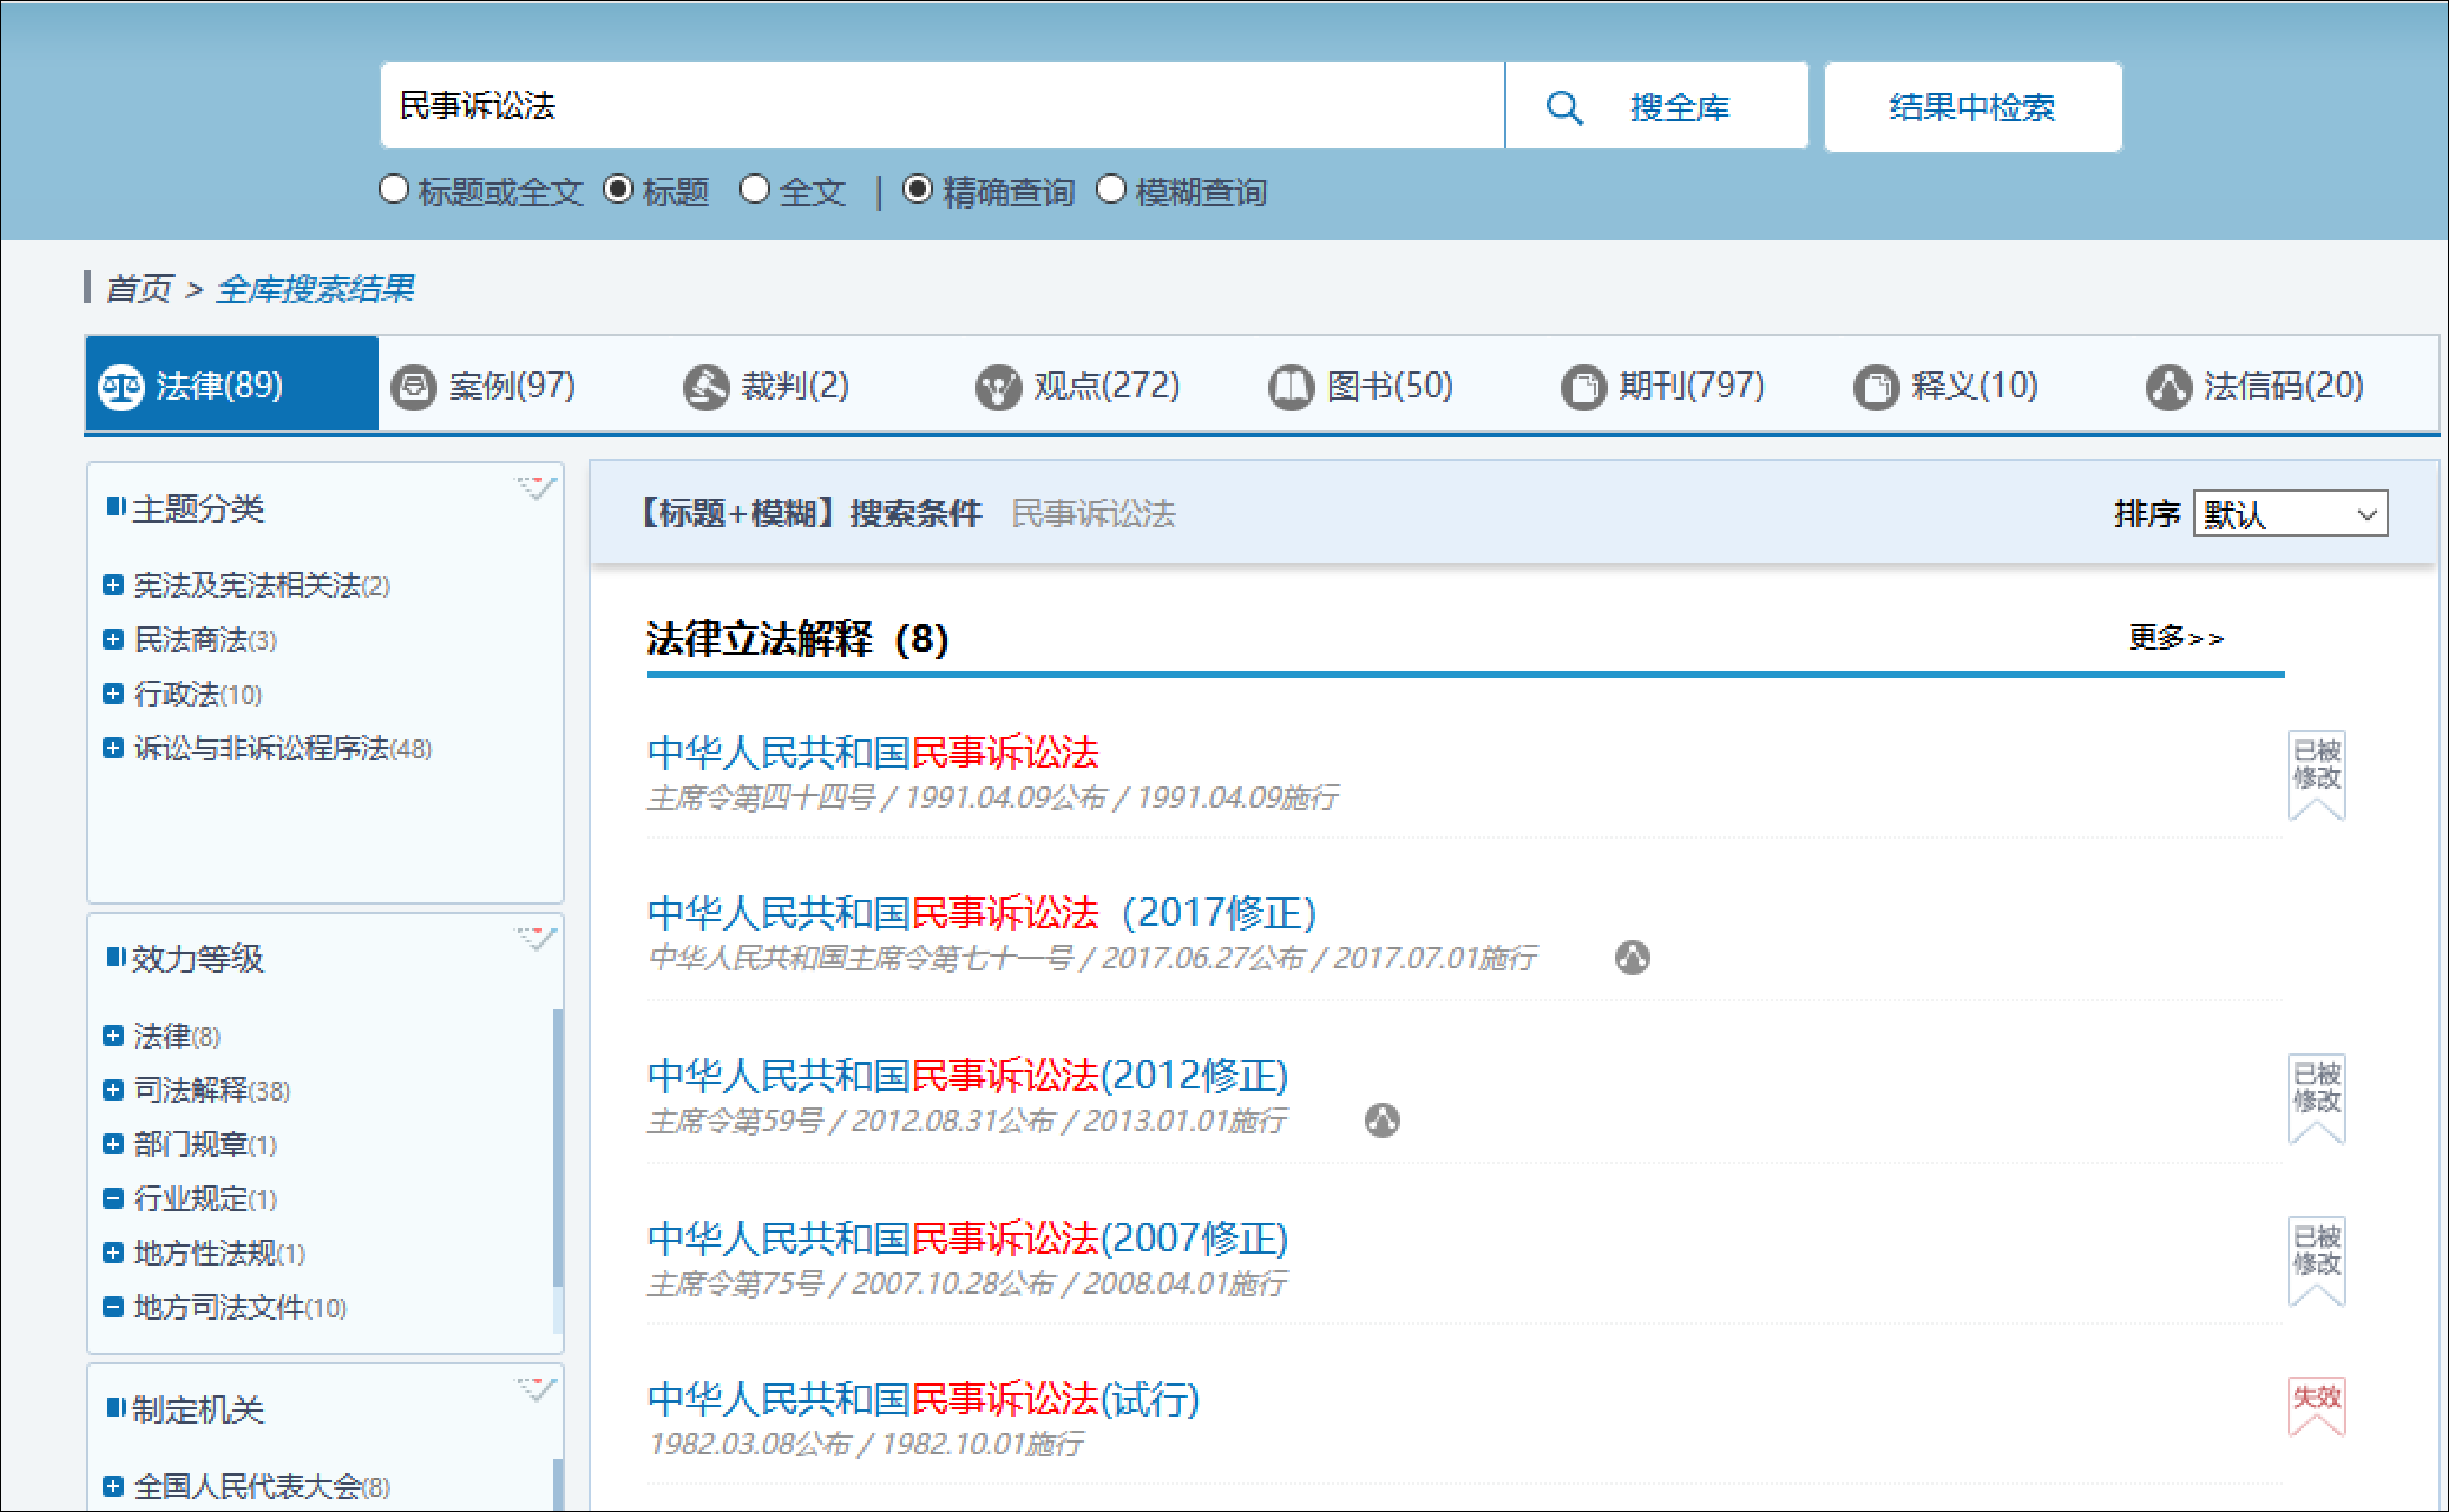Click the 民事诉讼法 search input field
The width and height of the screenshot is (2449, 1512).
[940, 106]
